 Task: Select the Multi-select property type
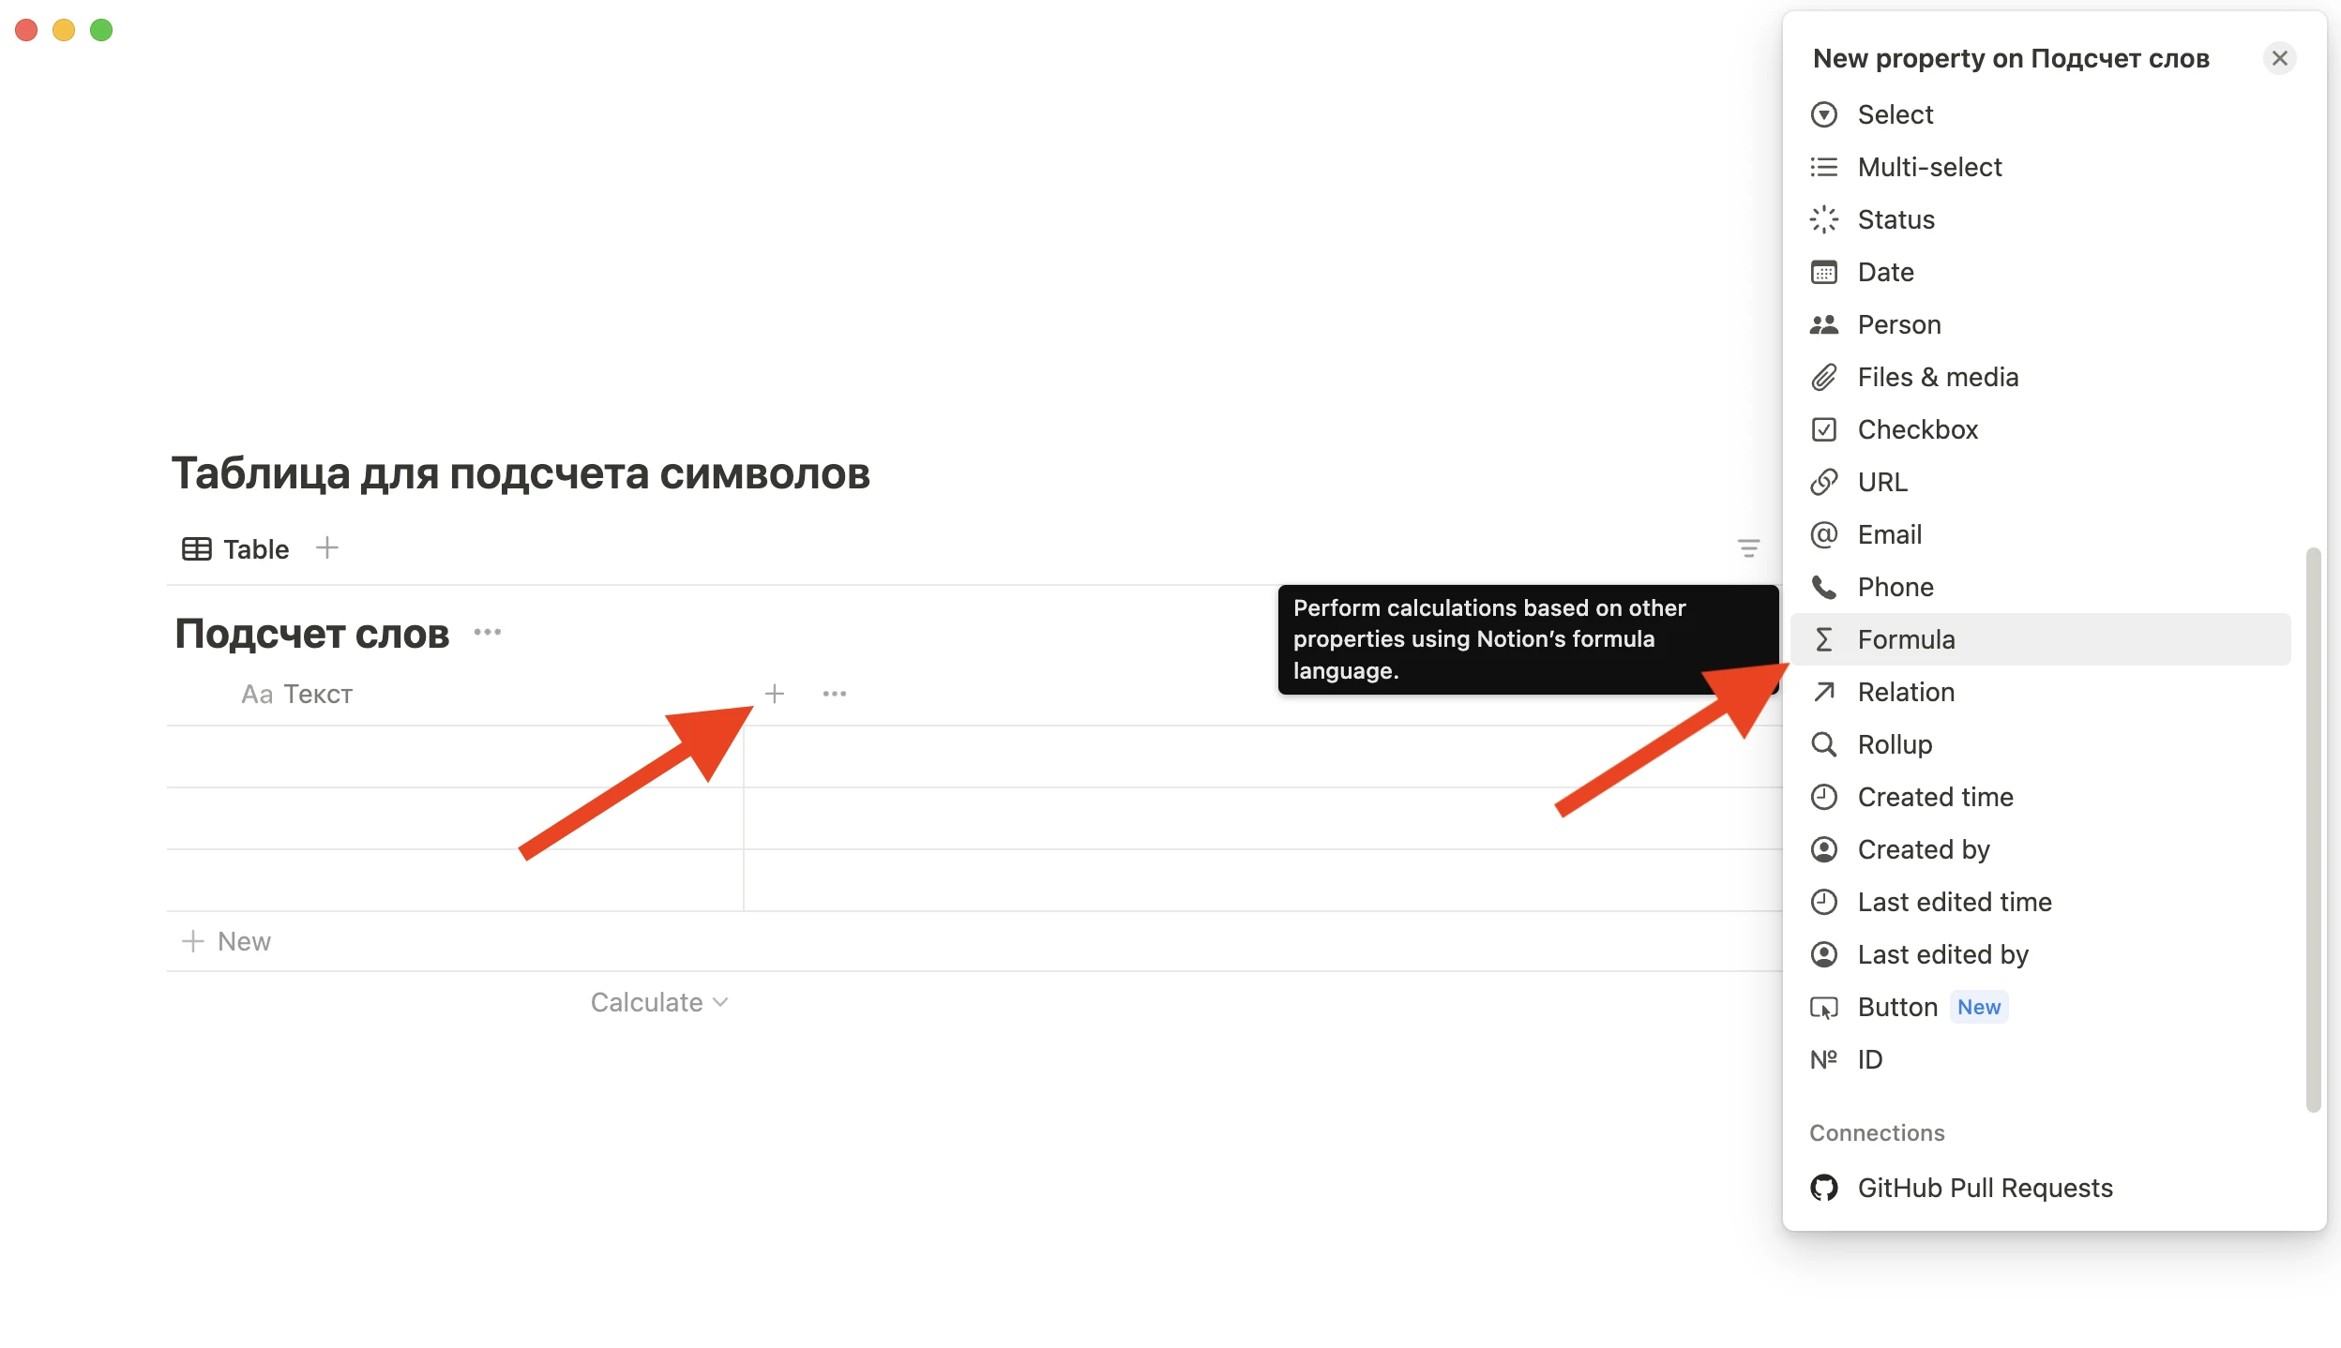(1929, 167)
